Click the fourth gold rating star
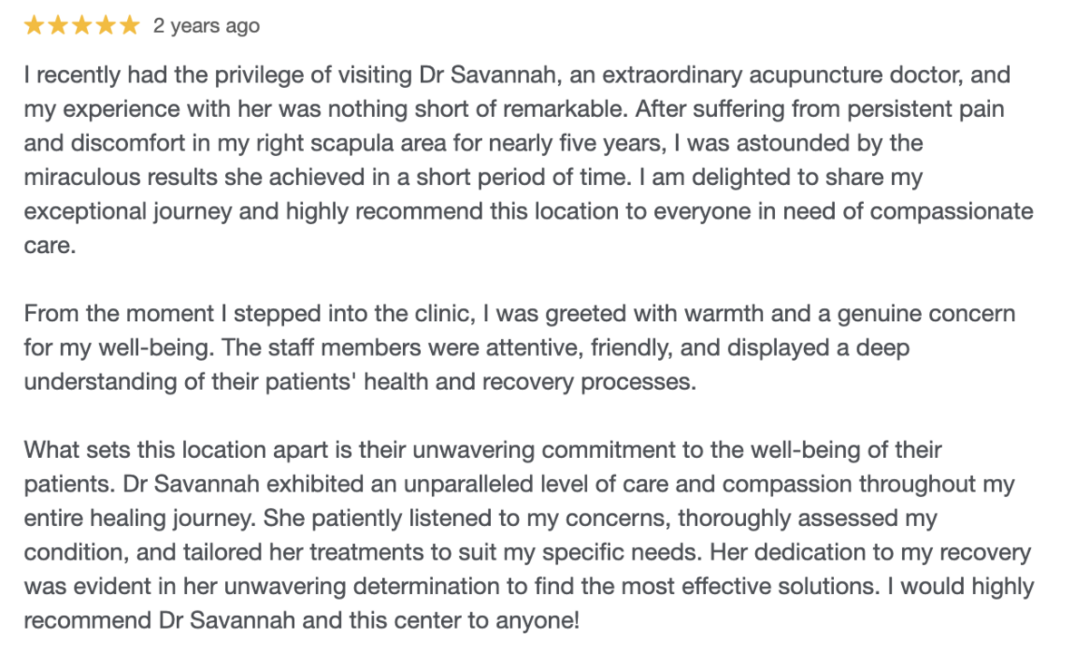Screen dimensions: 1089x653 tap(106, 25)
